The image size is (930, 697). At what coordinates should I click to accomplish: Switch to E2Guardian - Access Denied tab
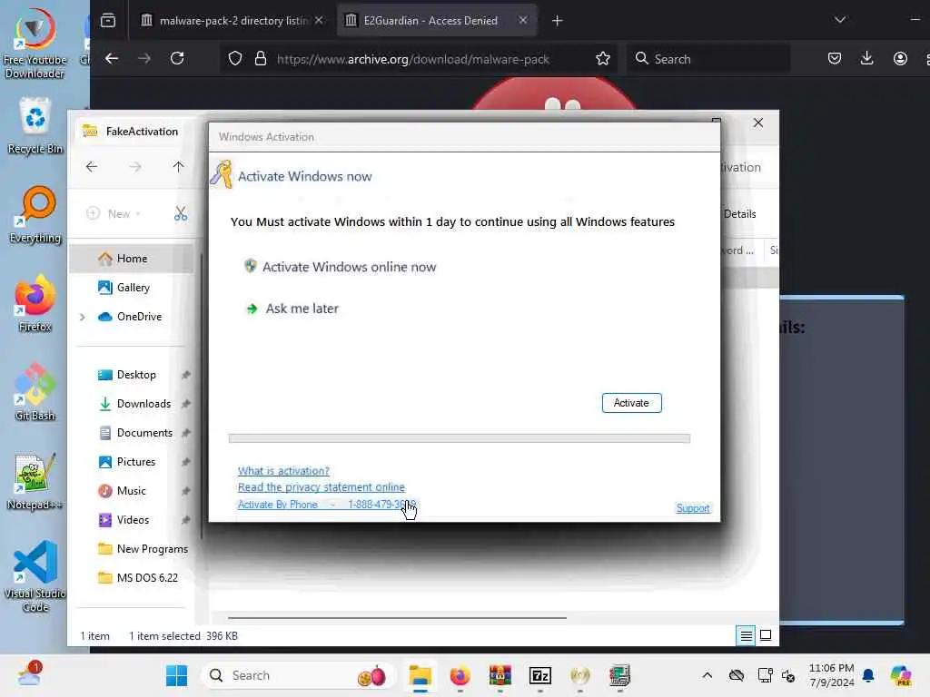437,21
